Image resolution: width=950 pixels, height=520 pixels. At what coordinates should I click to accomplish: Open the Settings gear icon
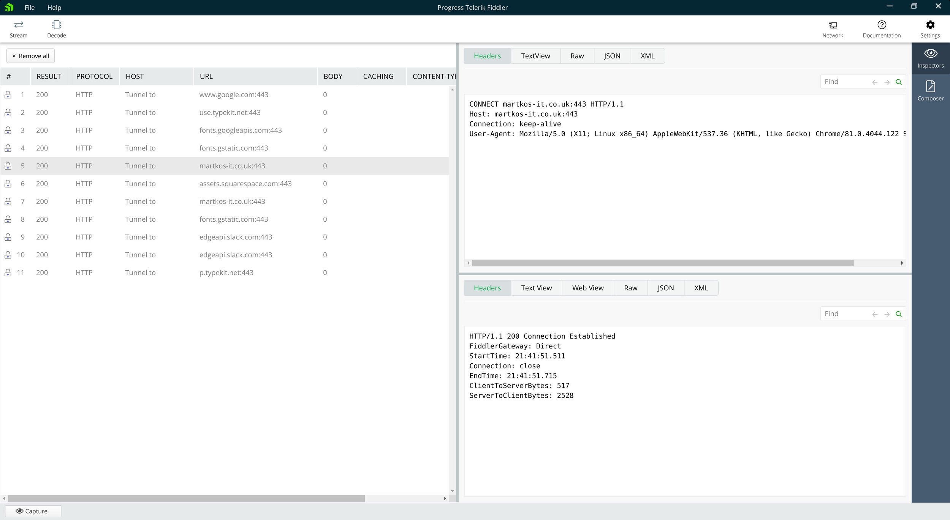[x=930, y=25]
